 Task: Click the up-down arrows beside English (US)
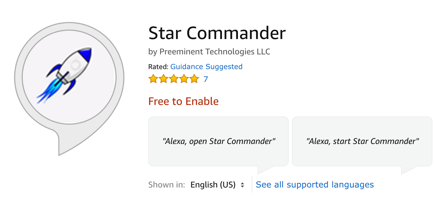(243, 185)
